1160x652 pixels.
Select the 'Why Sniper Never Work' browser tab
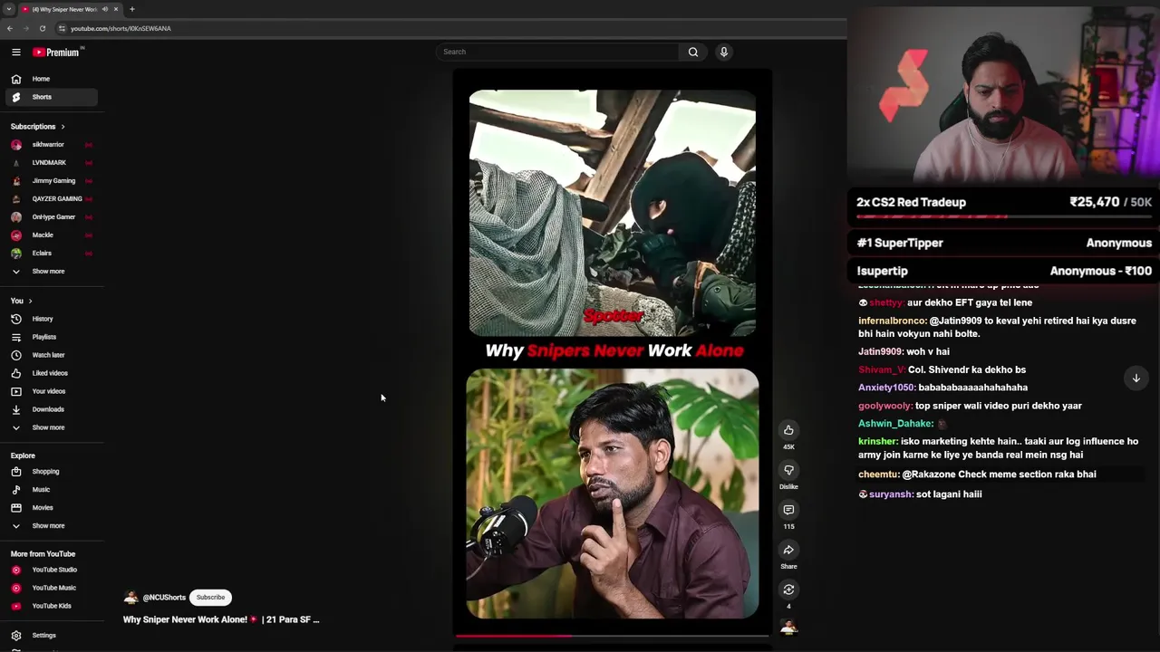[x=71, y=9]
